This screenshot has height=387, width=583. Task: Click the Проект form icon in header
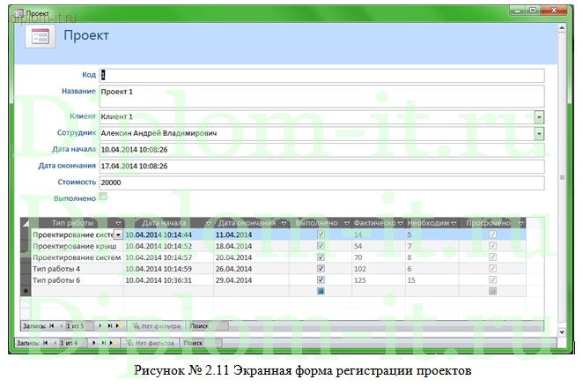(x=41, y=36)
